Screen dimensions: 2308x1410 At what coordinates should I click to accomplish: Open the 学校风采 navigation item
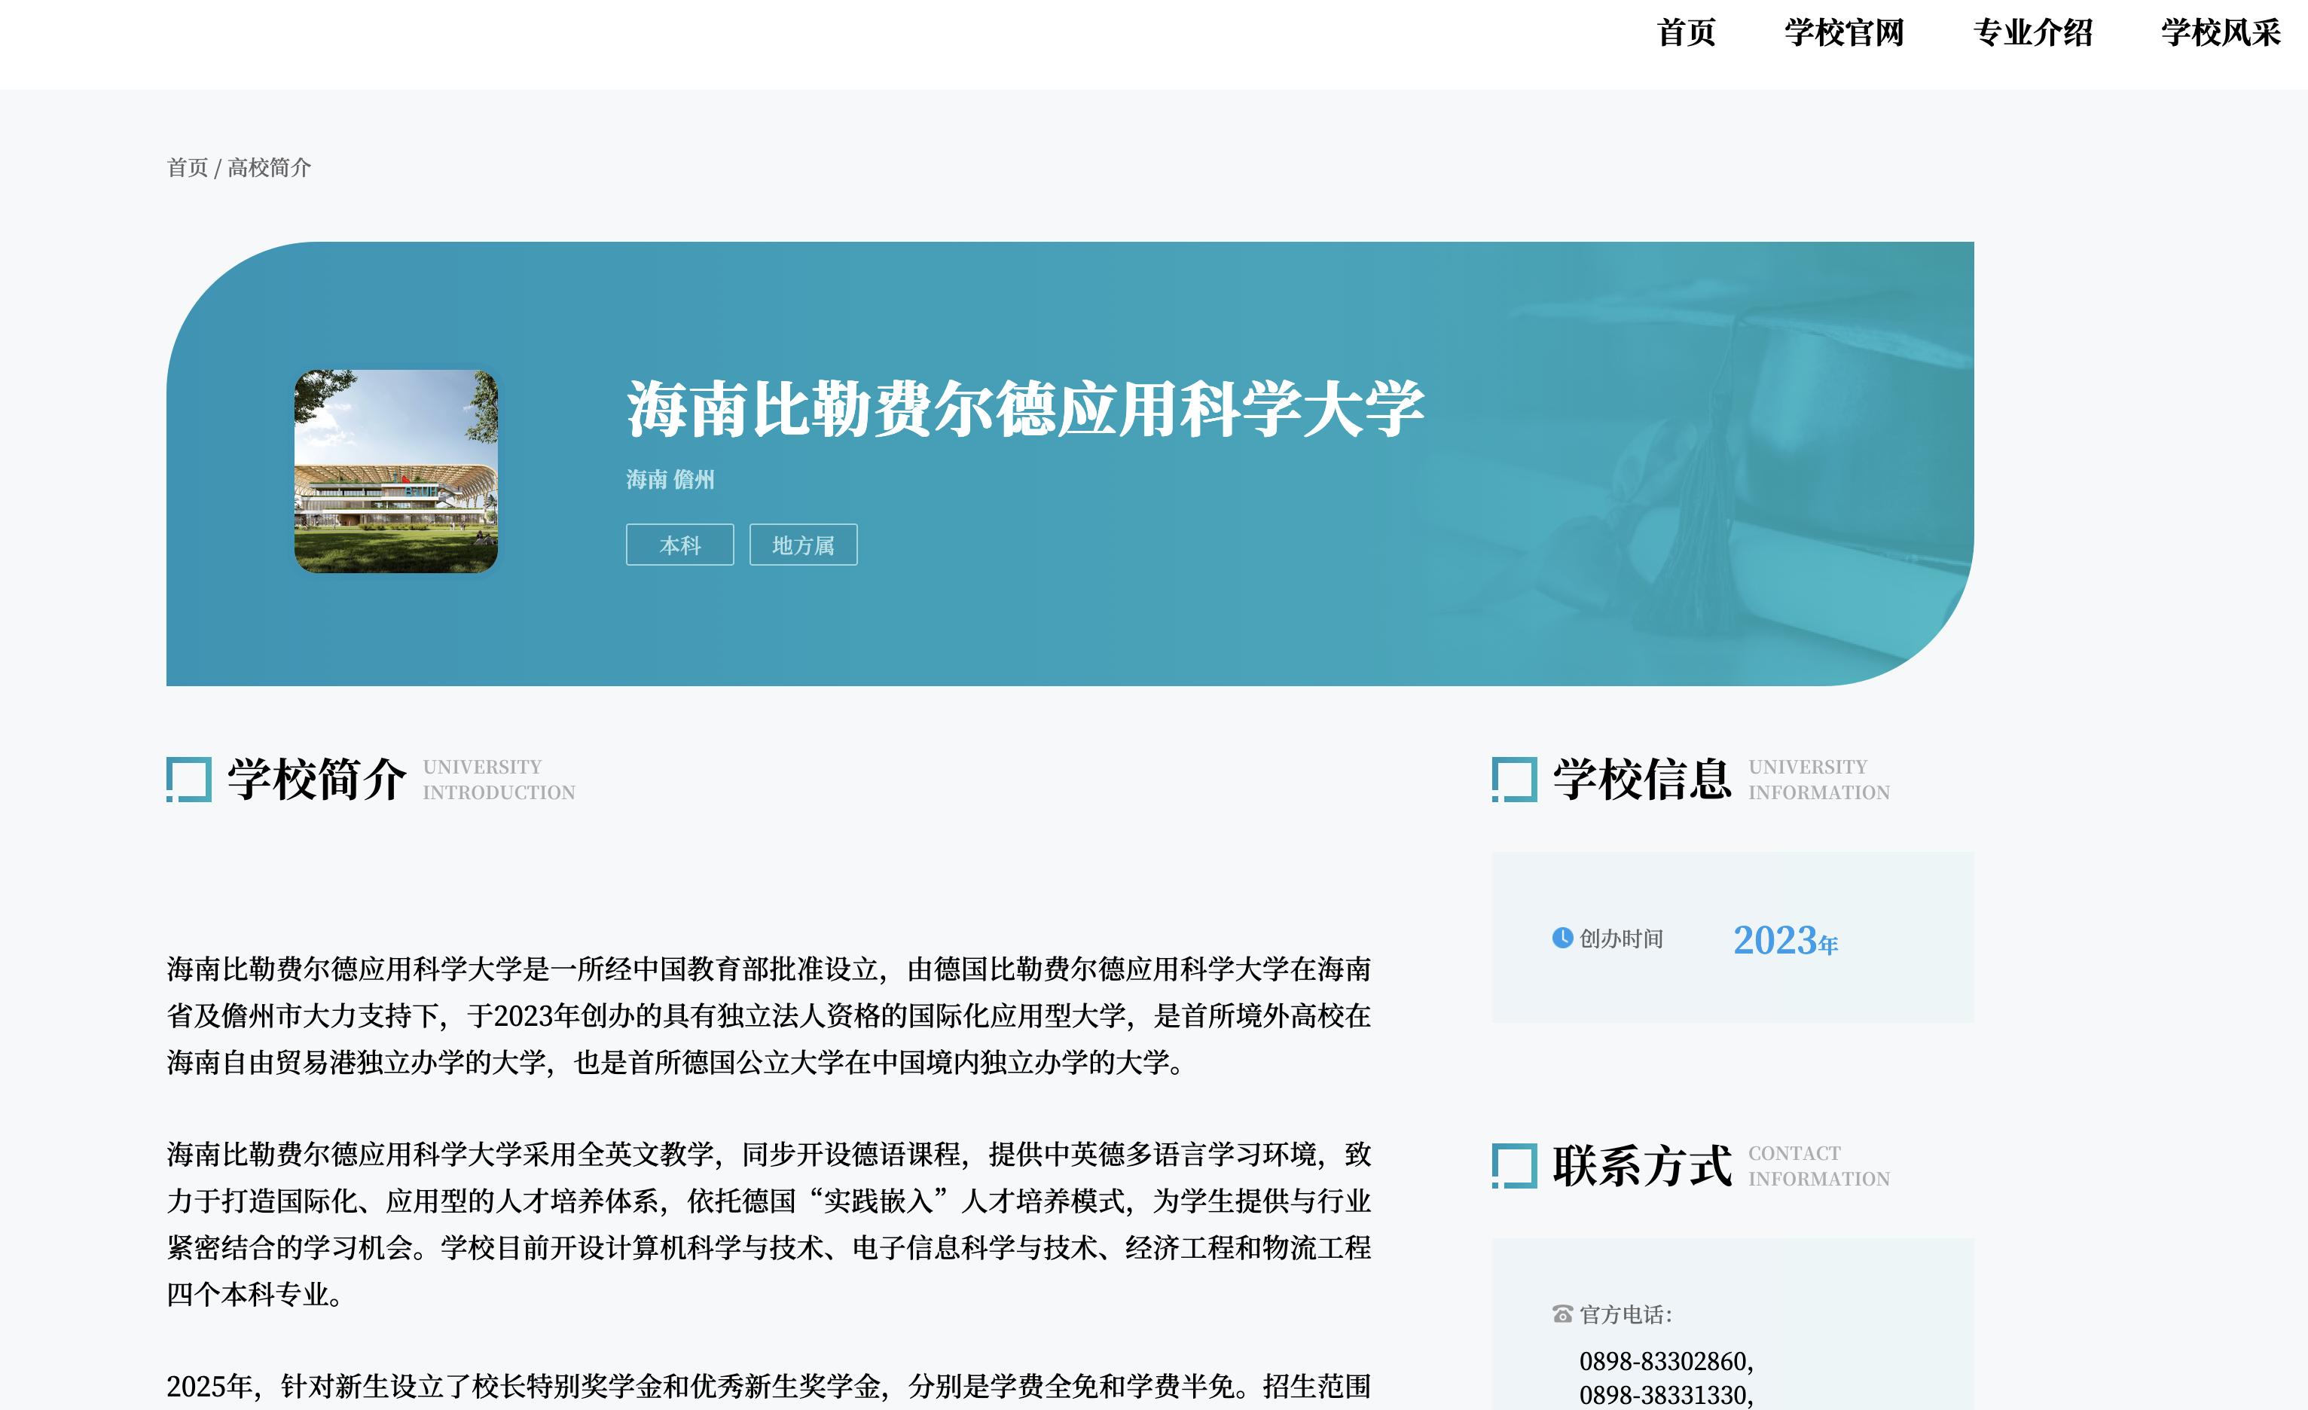tap(2220, 33)
